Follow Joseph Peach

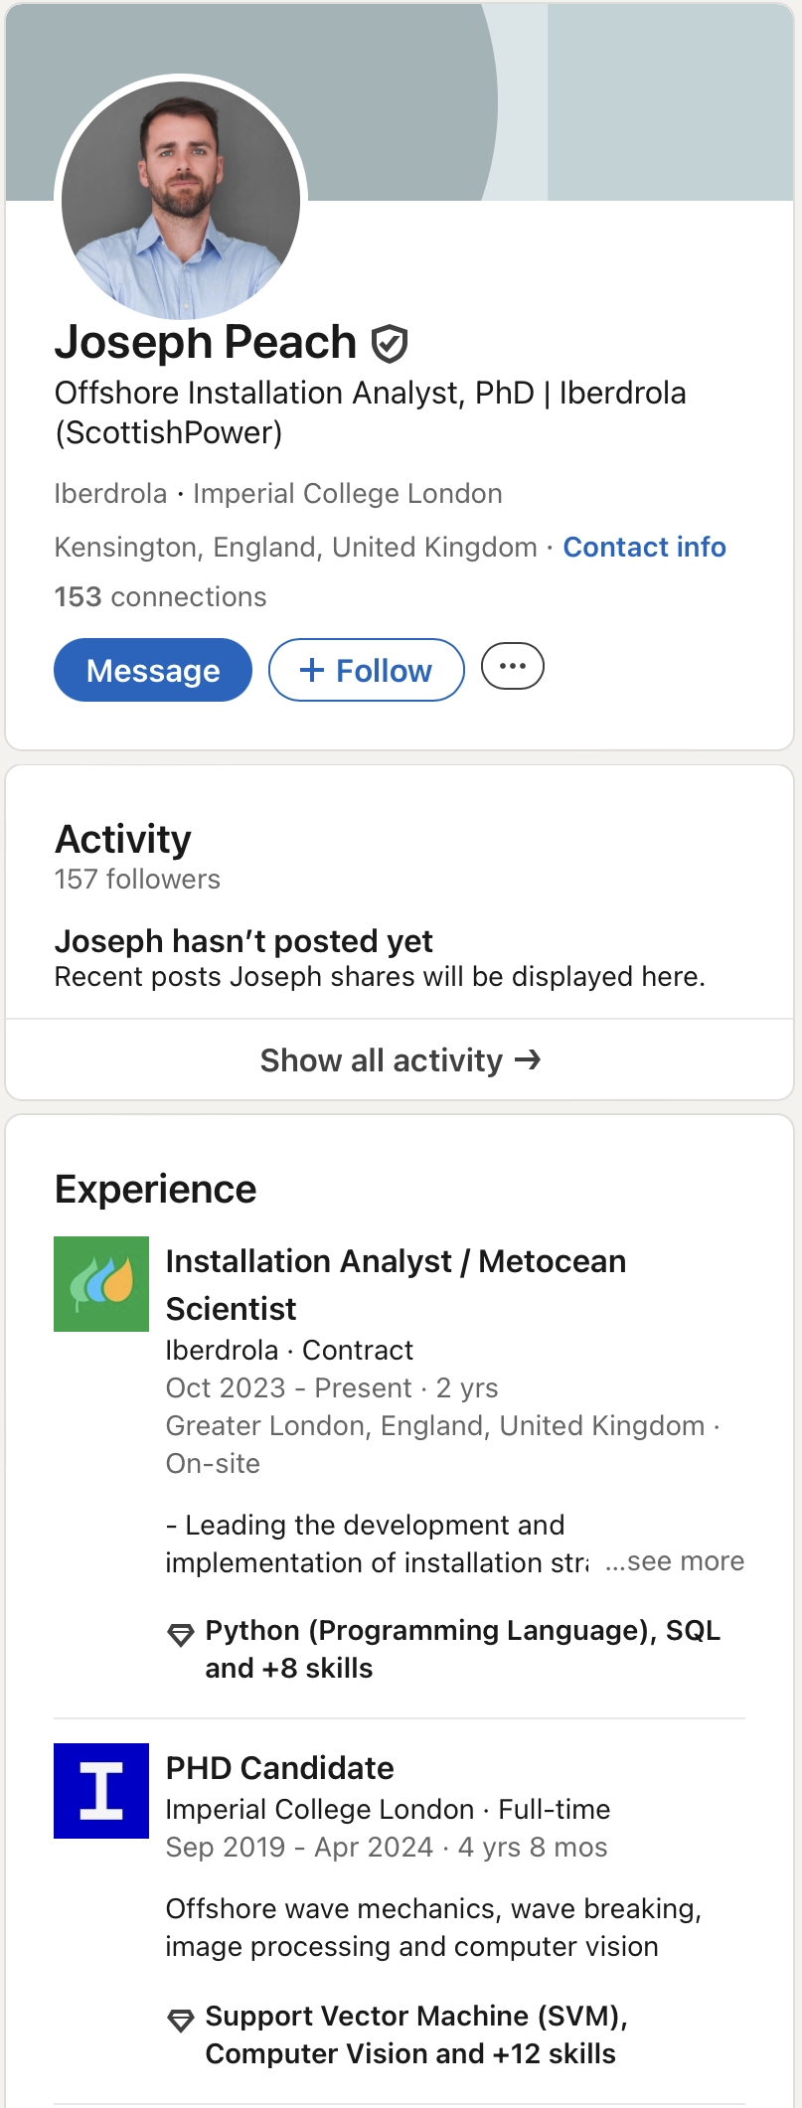366,670
